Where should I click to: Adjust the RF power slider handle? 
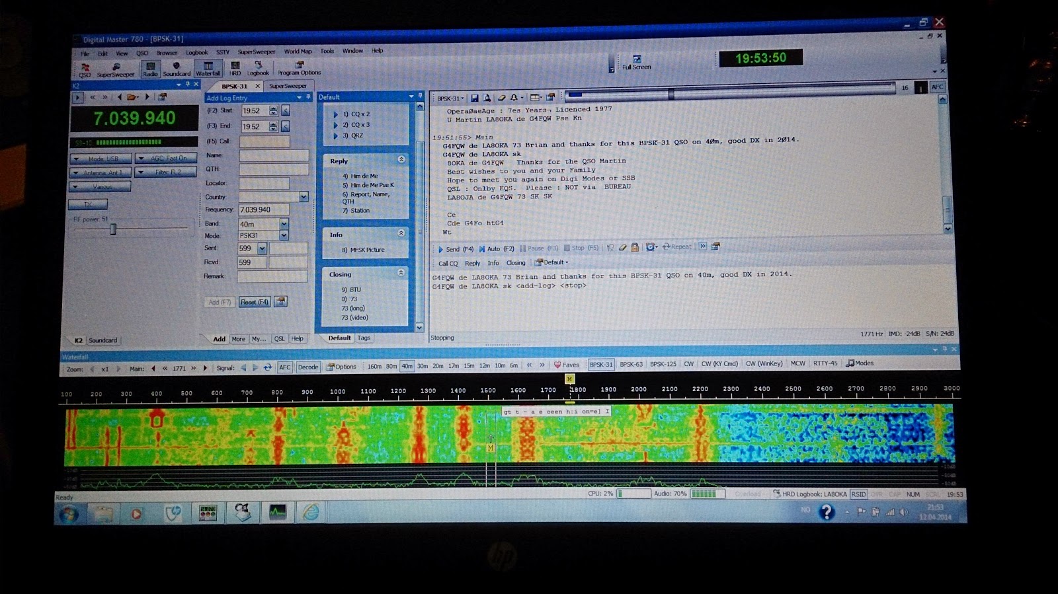[x=113, y=229]
